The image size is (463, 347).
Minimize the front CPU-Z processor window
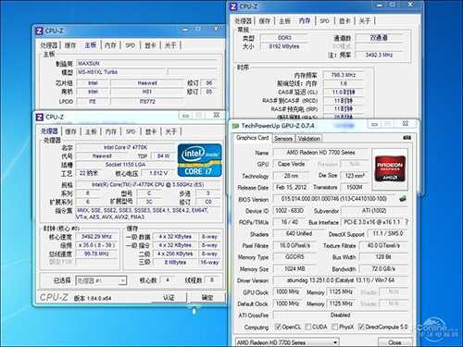(x=185, y=116)
